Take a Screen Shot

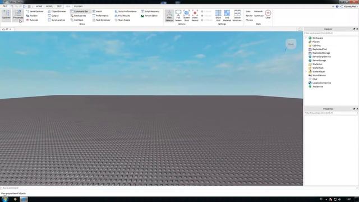click(186, 16)
